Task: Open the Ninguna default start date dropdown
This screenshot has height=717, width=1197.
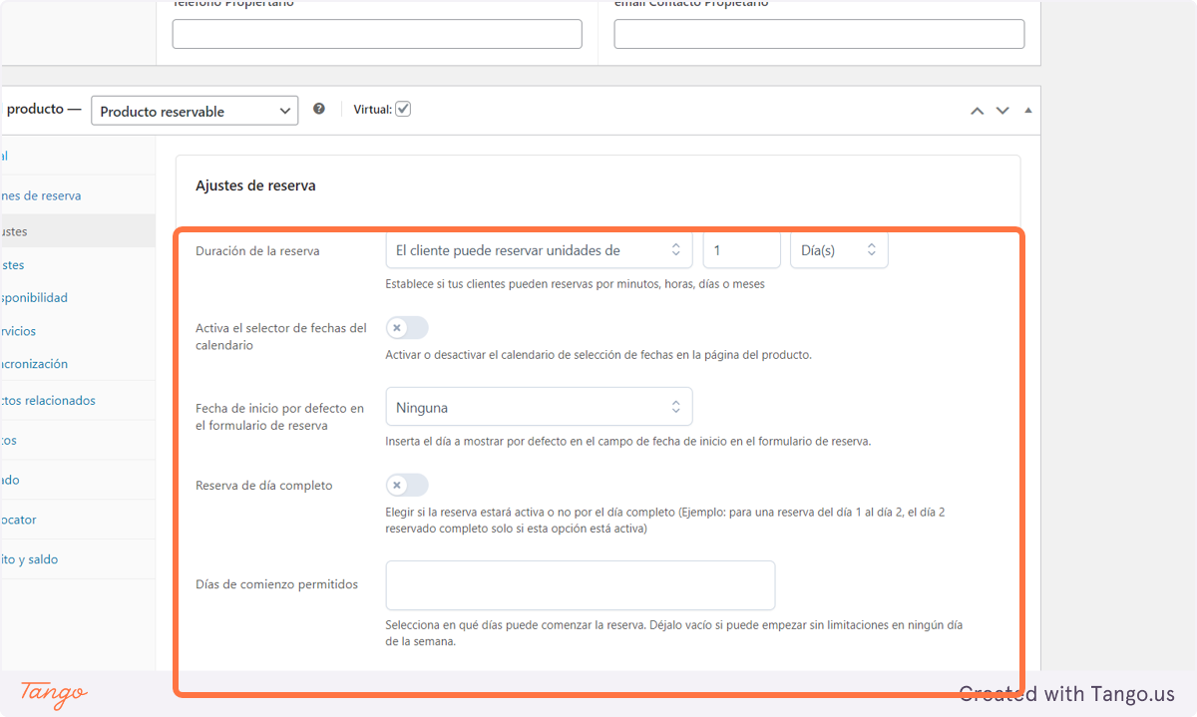Action: pyautogui.click(x=539, y=407)
